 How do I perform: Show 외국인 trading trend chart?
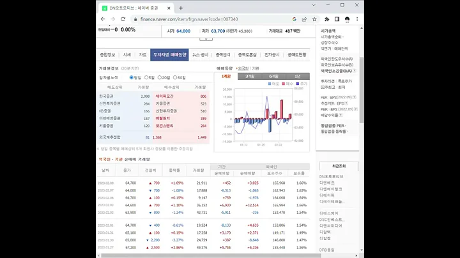243,68
